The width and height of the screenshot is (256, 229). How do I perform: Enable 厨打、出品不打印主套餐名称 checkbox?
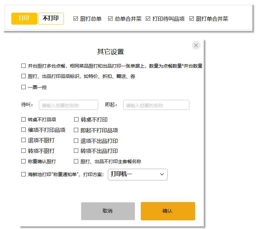point(76,161)
